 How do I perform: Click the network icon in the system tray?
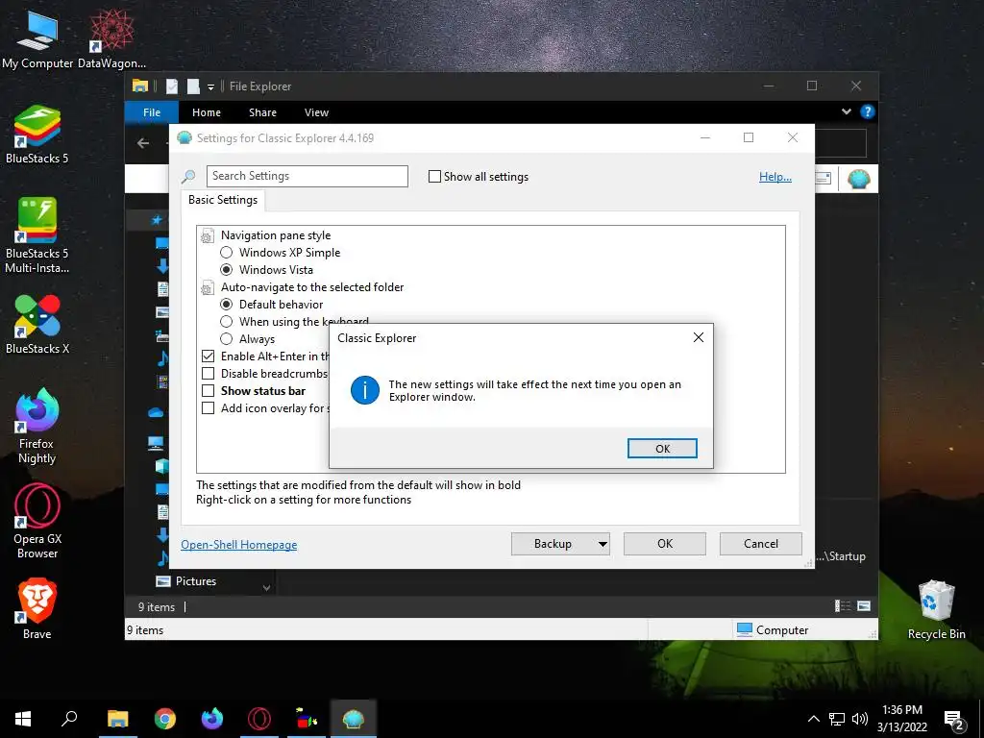[x=837, y=719]
